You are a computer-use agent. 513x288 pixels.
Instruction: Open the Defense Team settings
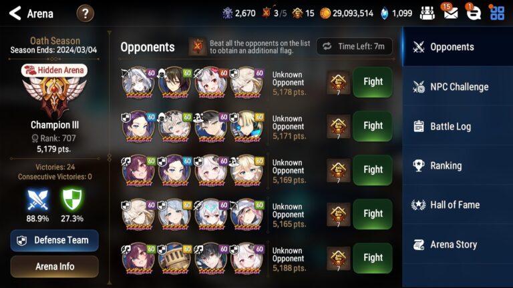pyautogui.click(x=55, y=241)
